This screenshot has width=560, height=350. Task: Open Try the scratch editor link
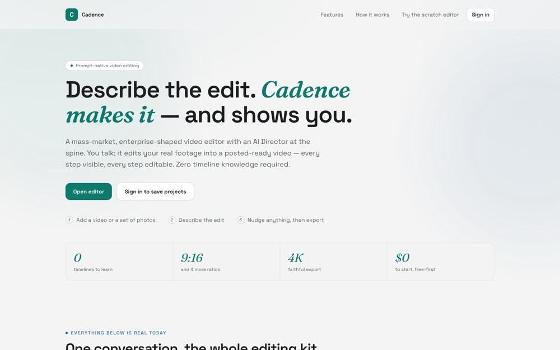430,15
